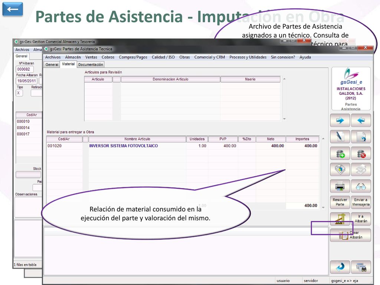Open the Ventas menu
Image resolution: width=380 pixels, height=285 pixels.
coord(91,57)
